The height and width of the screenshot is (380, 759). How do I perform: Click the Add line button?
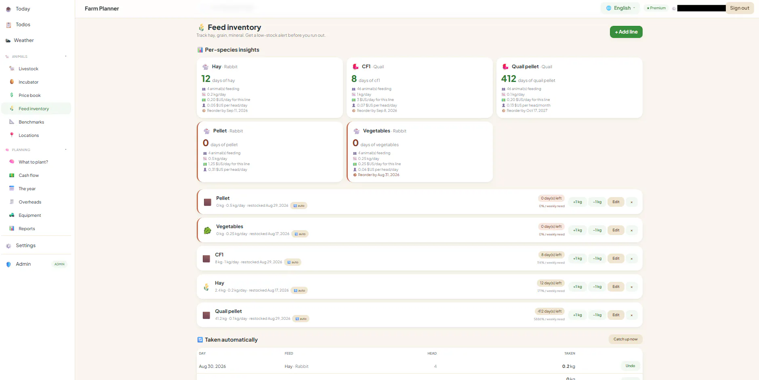coord(626,32)
